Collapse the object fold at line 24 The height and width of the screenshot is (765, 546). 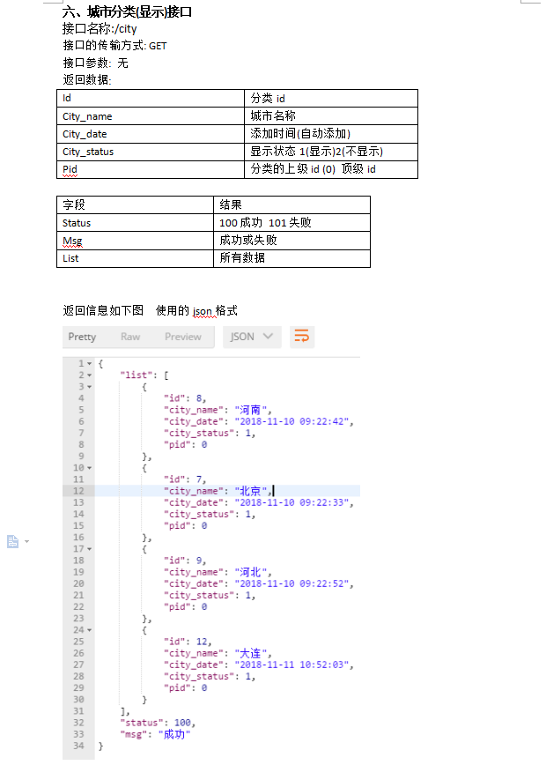click(x=89, y=630)
